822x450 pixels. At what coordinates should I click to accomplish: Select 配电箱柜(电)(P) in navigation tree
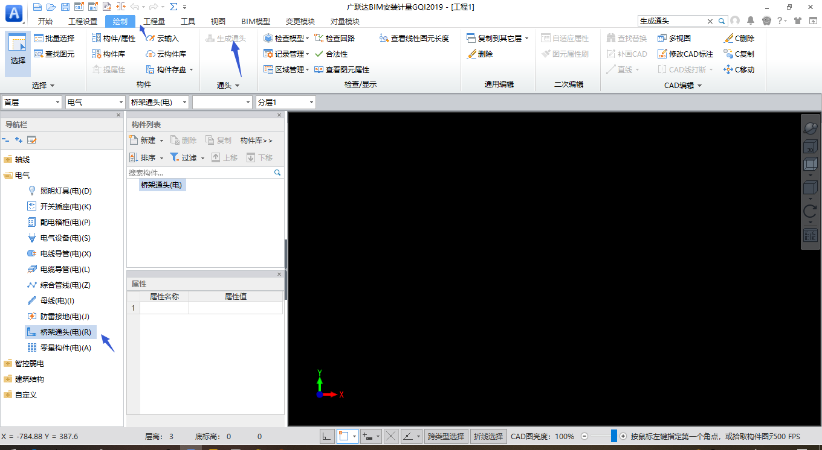click(65, 222)
